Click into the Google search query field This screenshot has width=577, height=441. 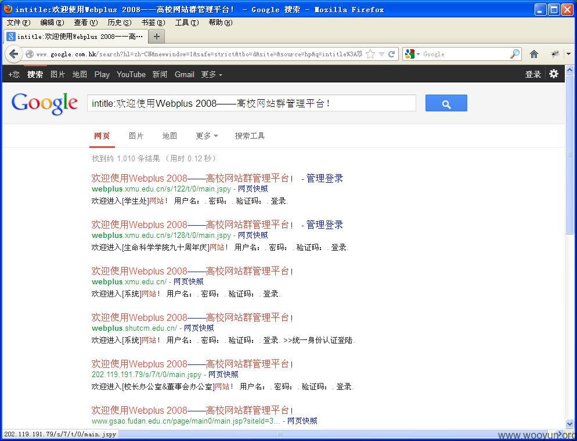(251, 103)
